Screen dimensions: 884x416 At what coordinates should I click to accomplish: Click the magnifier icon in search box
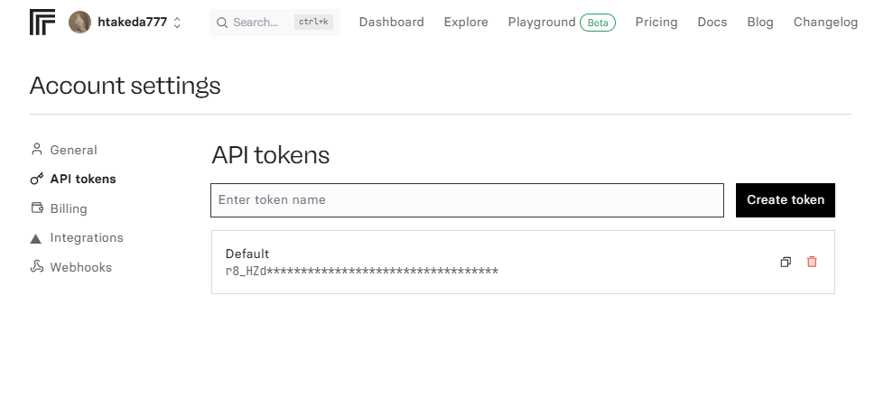(x=222, y=23)
